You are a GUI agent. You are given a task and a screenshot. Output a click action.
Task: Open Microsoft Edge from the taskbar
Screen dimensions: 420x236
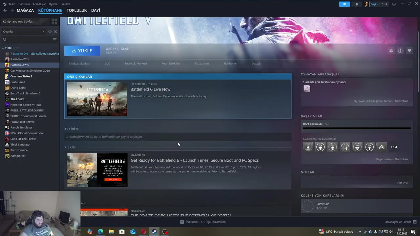tap(100, 232)
